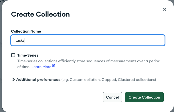Open the Learn More link about time-series
Viewport: 174px width, 112px height.
click(41, 67)
